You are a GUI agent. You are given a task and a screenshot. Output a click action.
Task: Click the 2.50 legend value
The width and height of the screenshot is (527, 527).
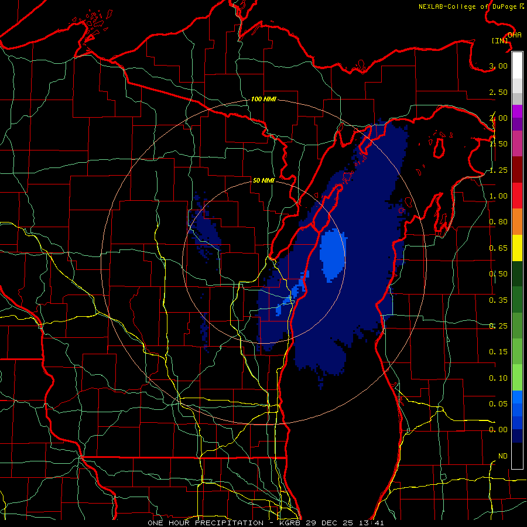click(498, 92)
